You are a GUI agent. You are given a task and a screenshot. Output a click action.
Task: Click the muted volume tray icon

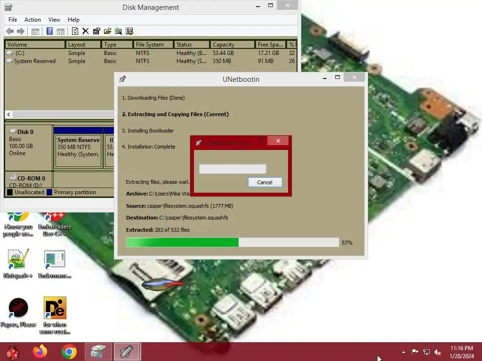(437, 352)
